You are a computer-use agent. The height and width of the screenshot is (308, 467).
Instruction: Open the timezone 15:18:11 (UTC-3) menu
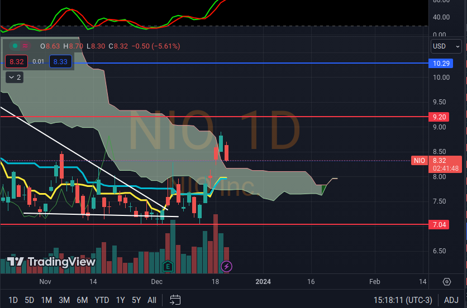pyautogui.click(x=403, y=300)
